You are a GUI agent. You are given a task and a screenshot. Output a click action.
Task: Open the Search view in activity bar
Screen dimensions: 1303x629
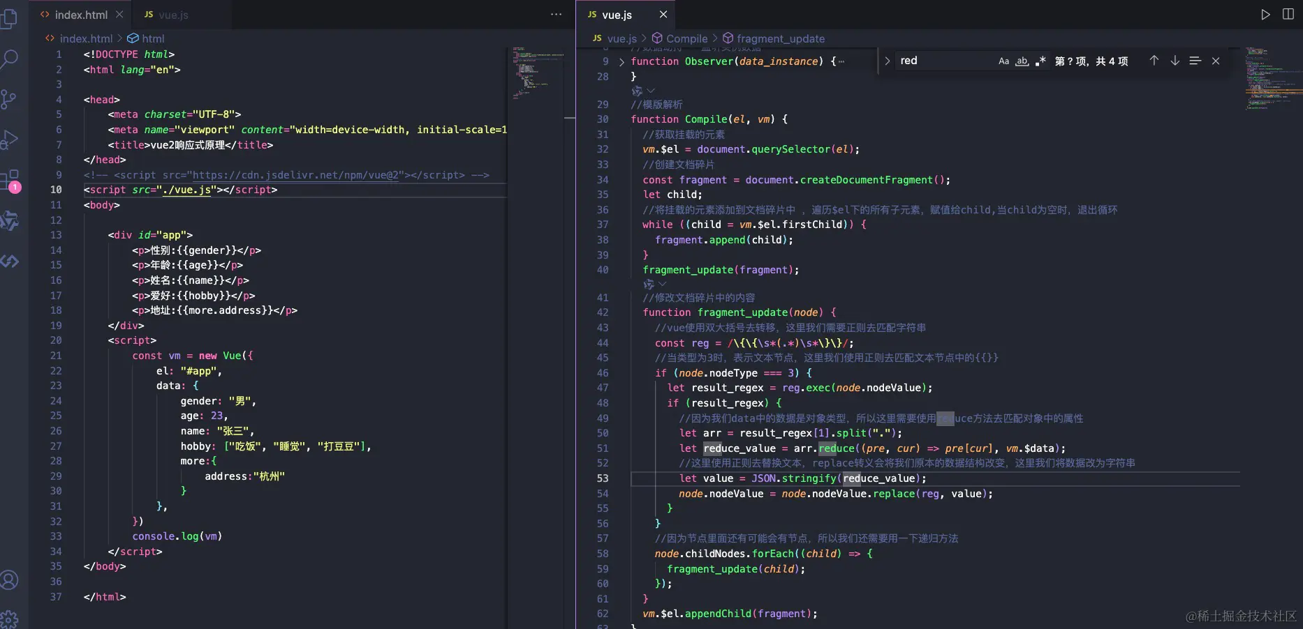coord(9,59)
